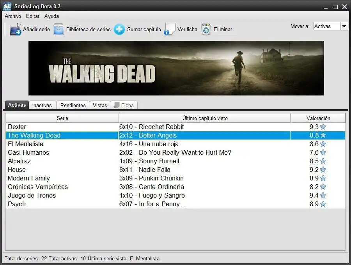Open the Ficha tab
Screen dimensions: 351x265
(124, 105)
